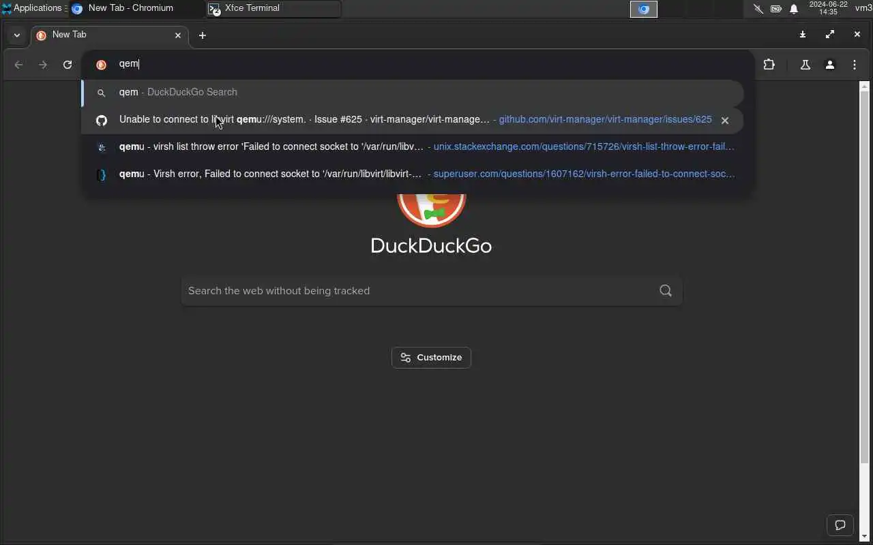
Task: Open GitHub virt-manager issue #625 suggestion
Action: (x=412, y=120)
